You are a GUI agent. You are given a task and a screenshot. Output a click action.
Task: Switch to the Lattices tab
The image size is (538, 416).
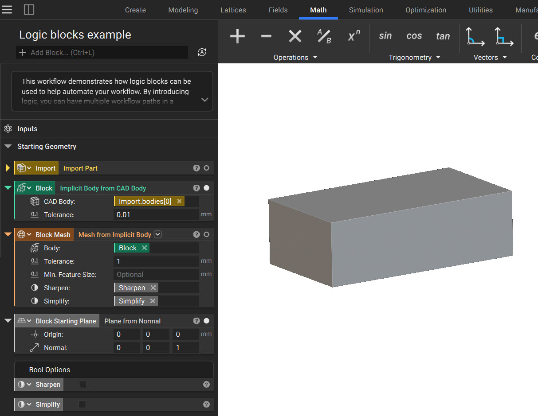[x=233, y=10]
